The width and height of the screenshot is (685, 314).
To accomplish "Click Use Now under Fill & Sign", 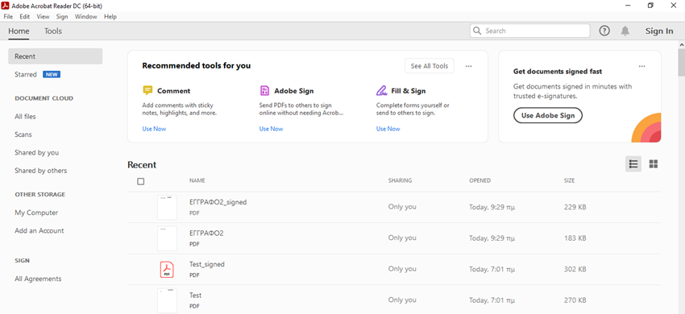I will pos(388,129).
